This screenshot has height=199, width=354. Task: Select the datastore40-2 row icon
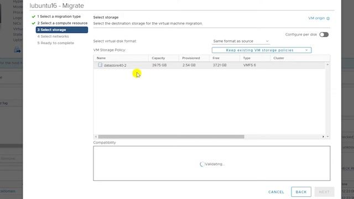coord(100,65)
